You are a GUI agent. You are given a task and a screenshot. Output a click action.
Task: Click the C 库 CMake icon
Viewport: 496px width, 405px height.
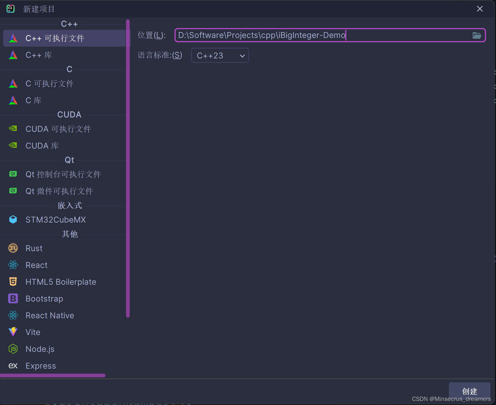13,100
